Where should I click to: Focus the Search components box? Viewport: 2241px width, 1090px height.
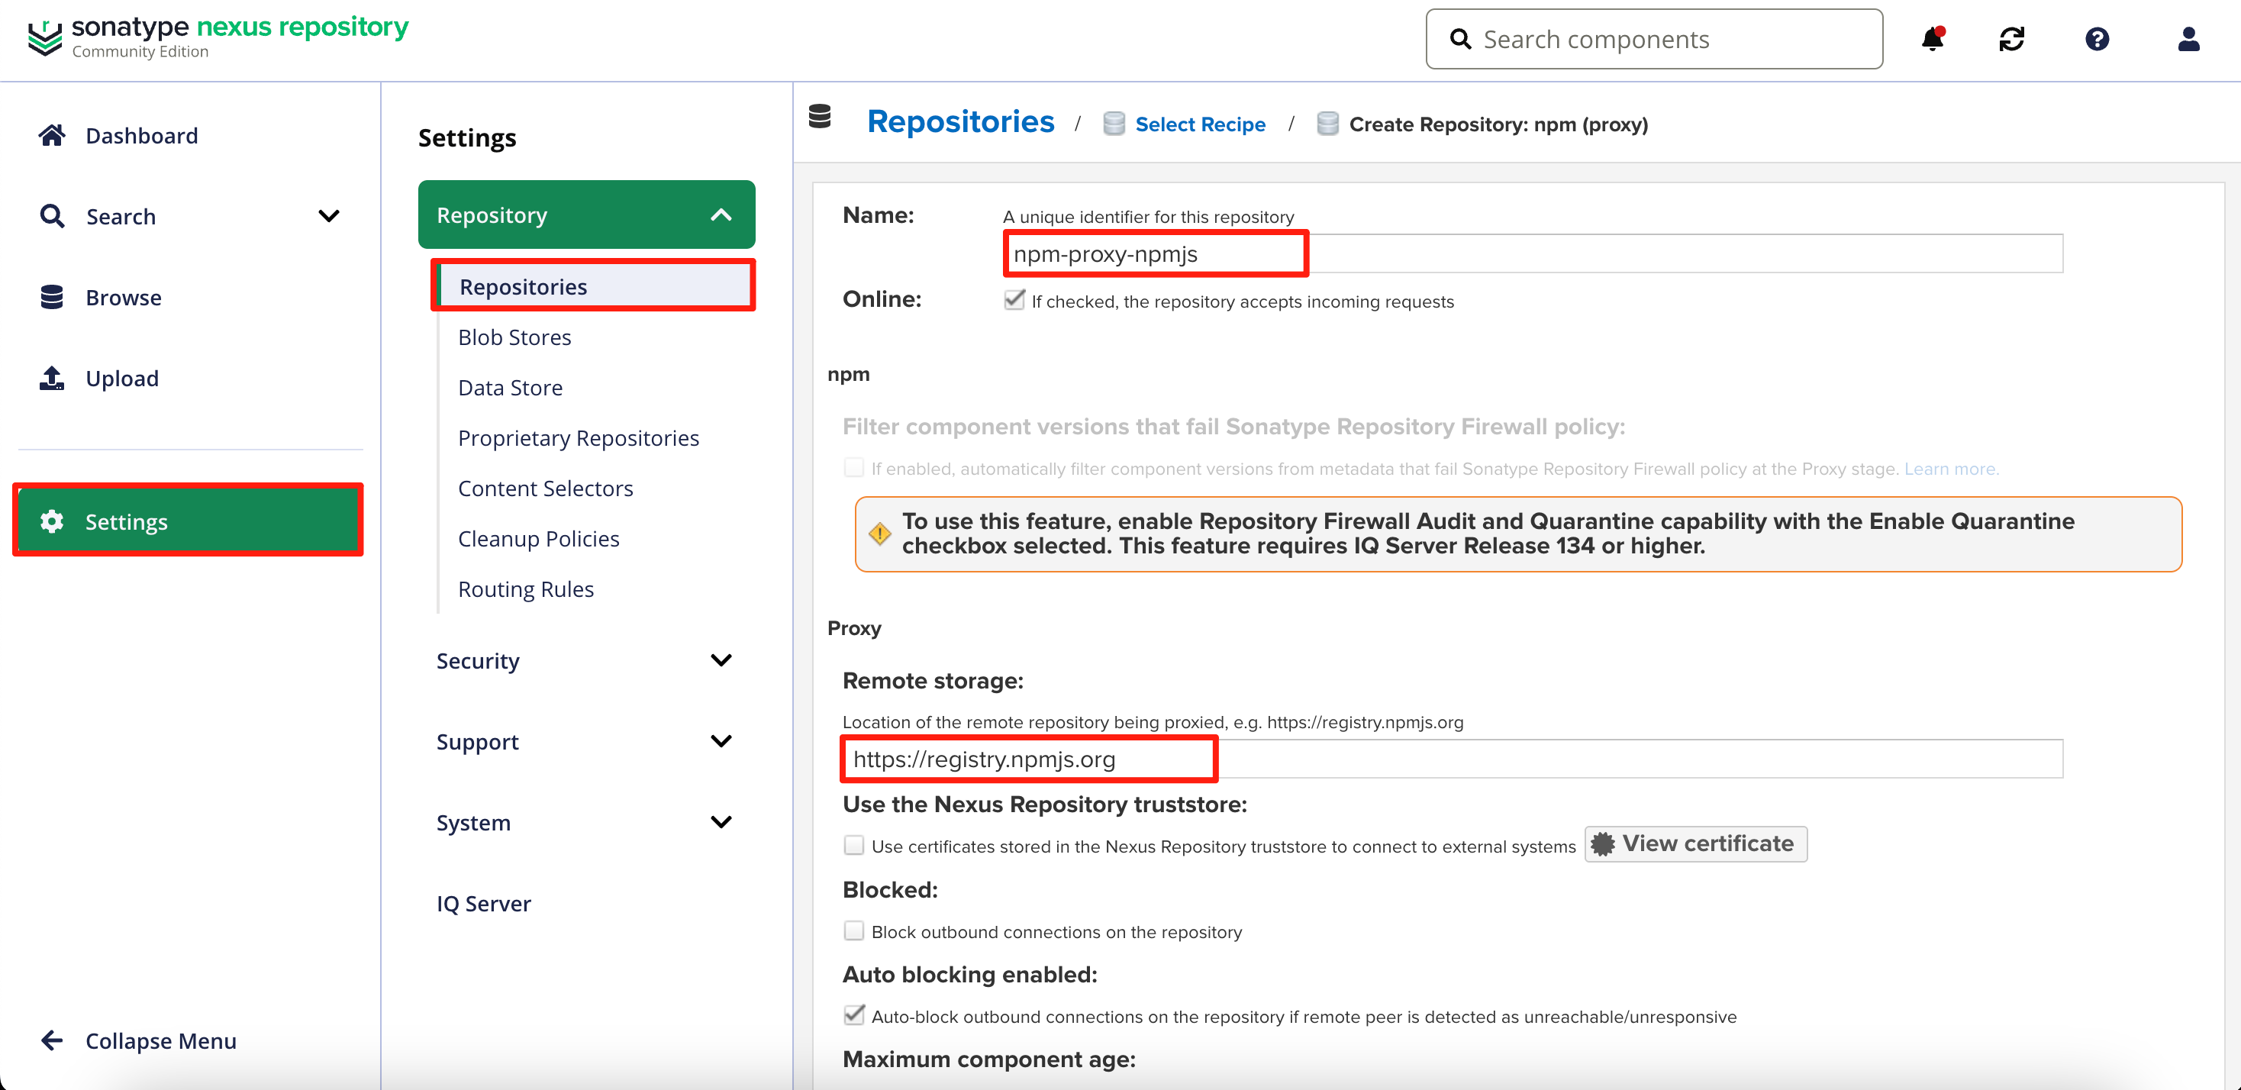(x=1670, y=39)
